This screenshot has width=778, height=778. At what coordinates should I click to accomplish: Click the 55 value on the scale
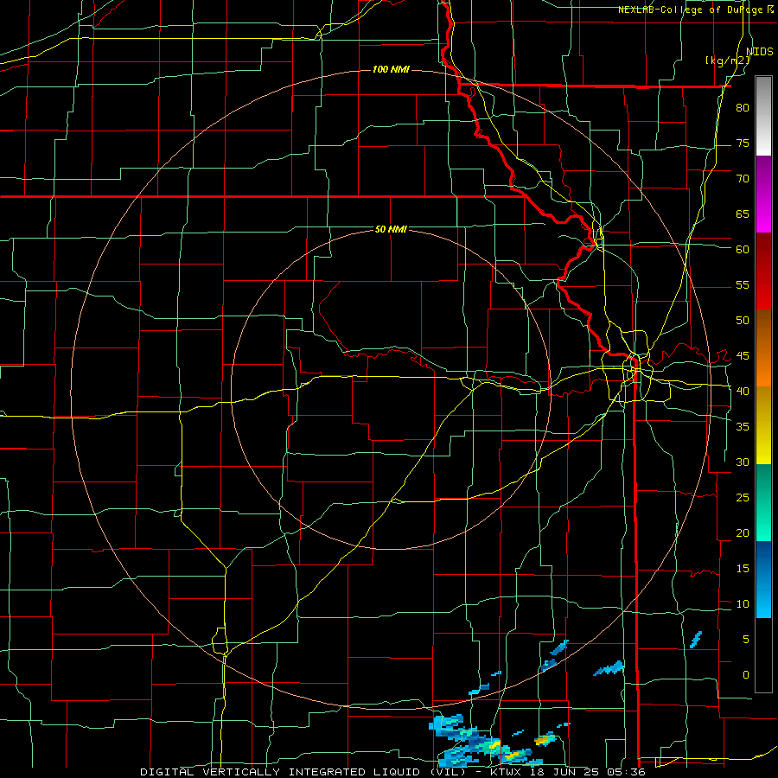743,284
